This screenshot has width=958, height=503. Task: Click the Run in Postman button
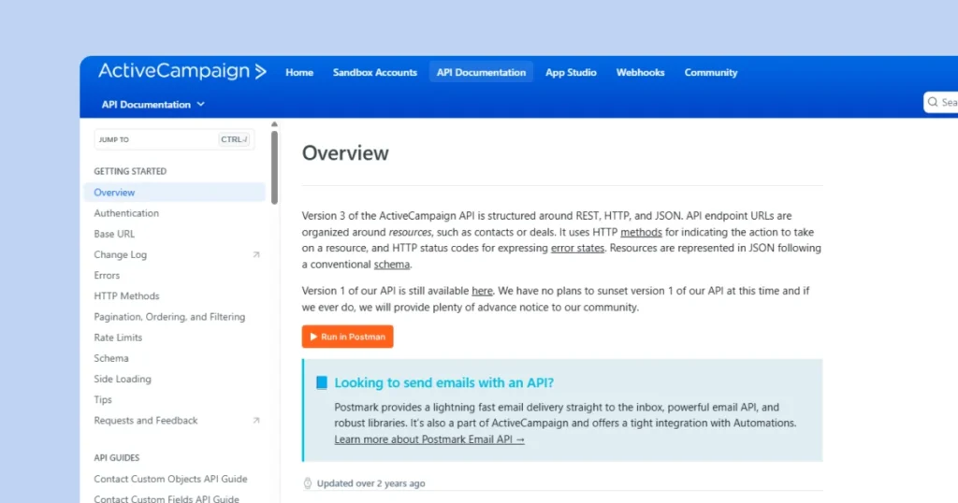click(348, 337)
